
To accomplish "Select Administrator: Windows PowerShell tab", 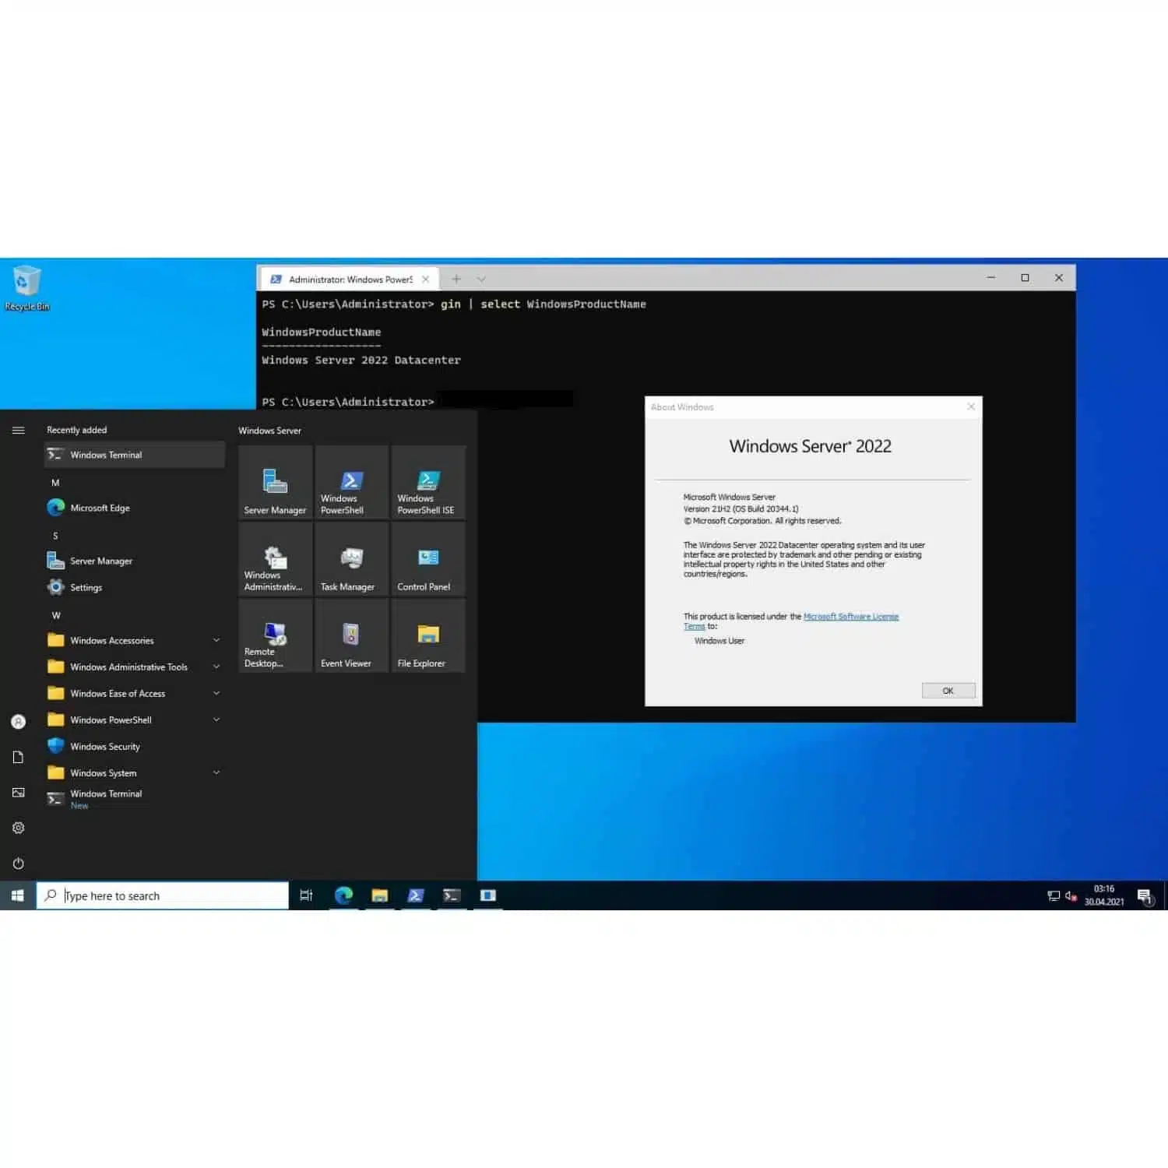I will pyautogui.click(x=349, y=279).
